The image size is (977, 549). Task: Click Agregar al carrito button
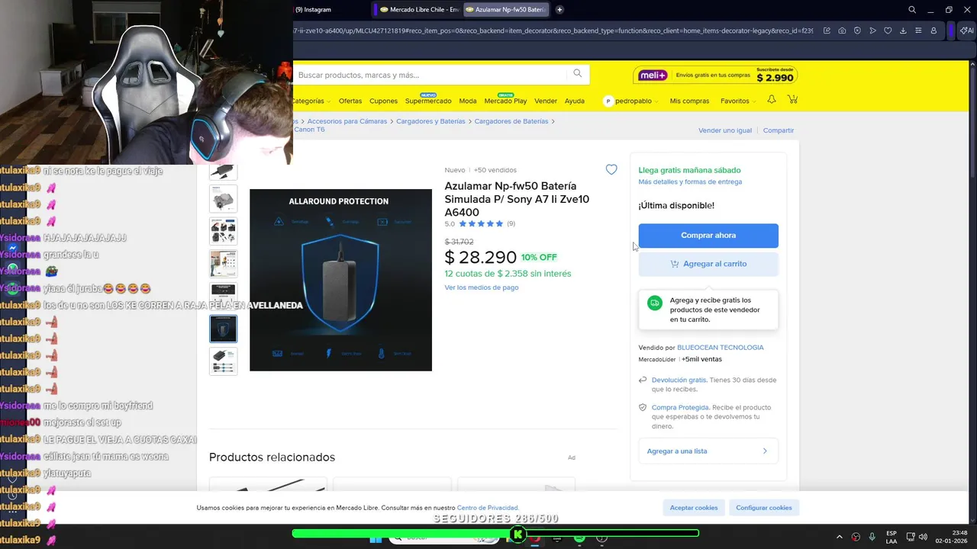[x=708, y=264]
